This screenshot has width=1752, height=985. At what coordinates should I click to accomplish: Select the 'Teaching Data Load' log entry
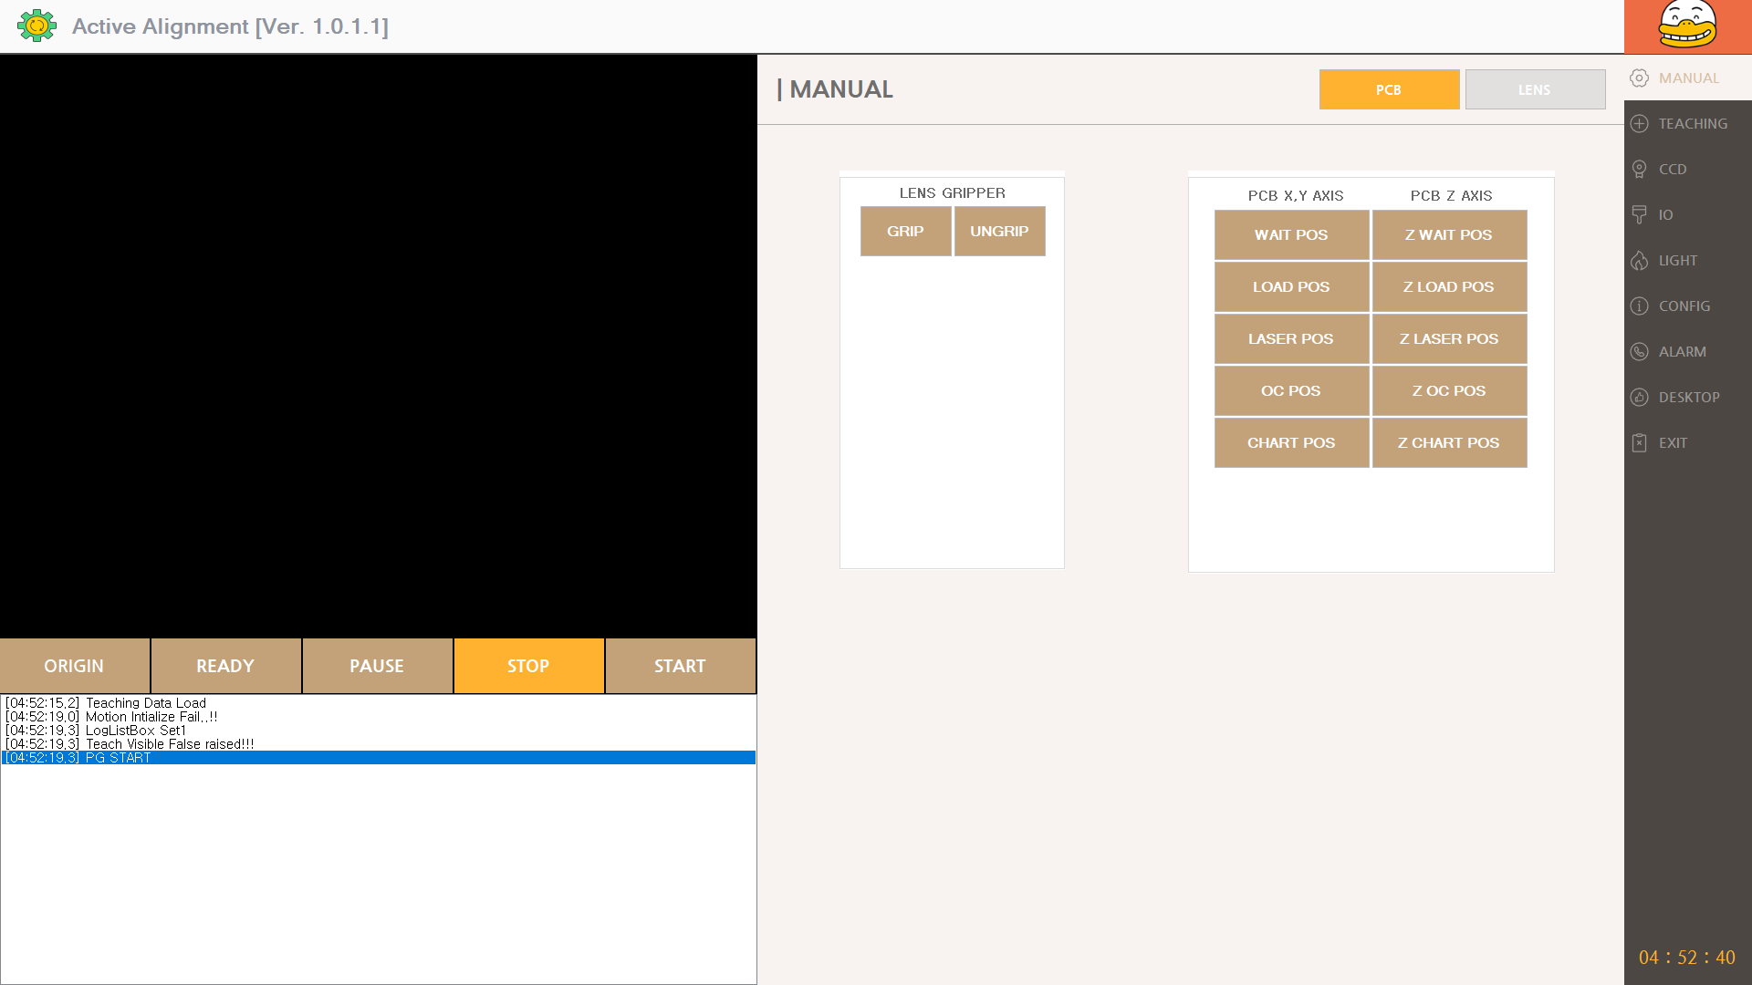pyautogui.click(x=378, y=703)
